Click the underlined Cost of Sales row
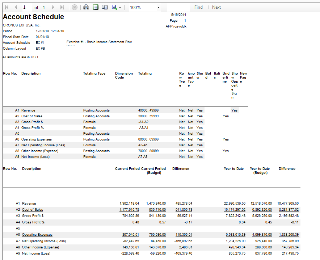 33,210
